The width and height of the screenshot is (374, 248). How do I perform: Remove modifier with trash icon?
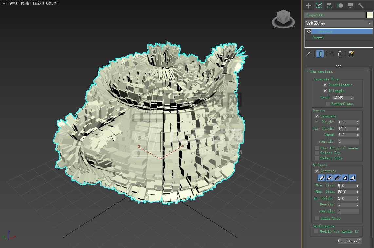[x=340, y=54]
